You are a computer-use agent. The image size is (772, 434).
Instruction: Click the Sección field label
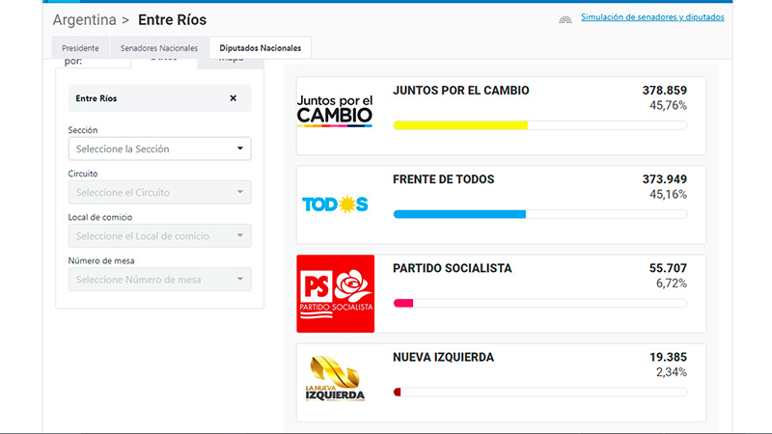click(83, 130)
